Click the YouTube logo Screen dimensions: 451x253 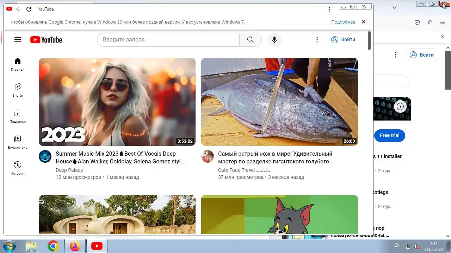pos(46,40)
